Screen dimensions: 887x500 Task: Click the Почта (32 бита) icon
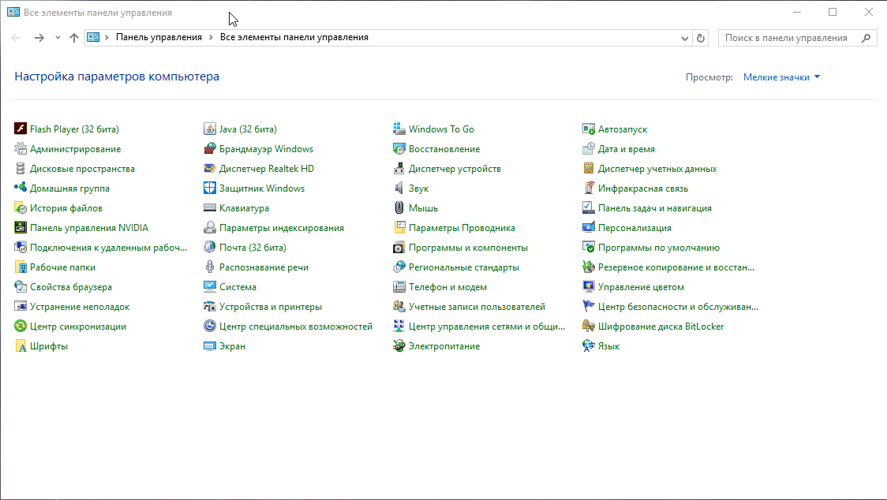coord(210,247)
